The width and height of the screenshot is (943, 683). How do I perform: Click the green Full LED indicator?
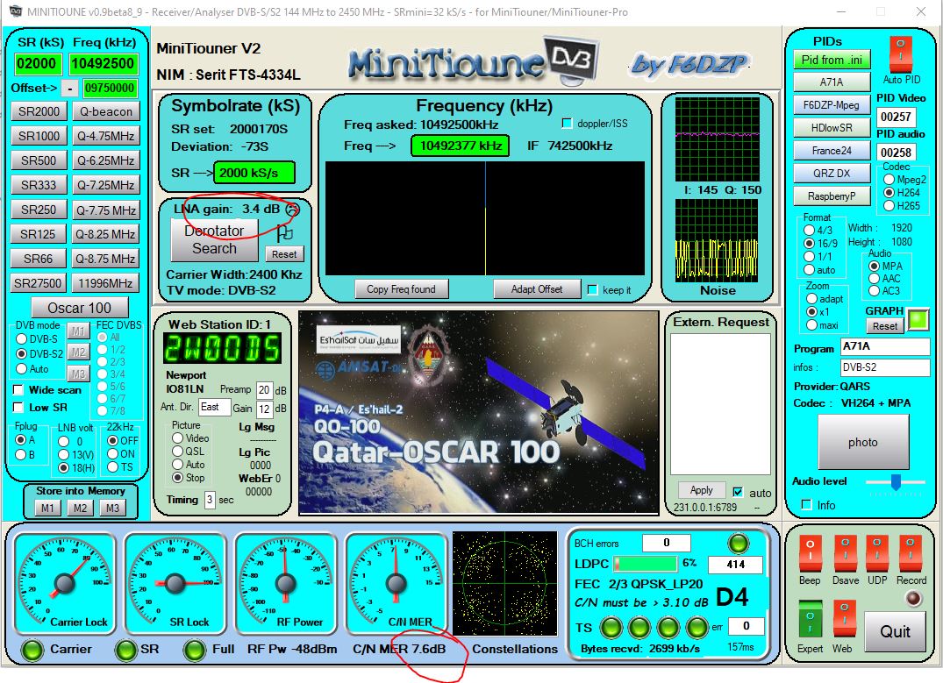pyautogui.click(x=195, y=650)
